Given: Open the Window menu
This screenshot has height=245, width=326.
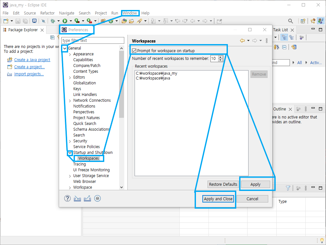Looking at the screenshot, I should point(130,13).
